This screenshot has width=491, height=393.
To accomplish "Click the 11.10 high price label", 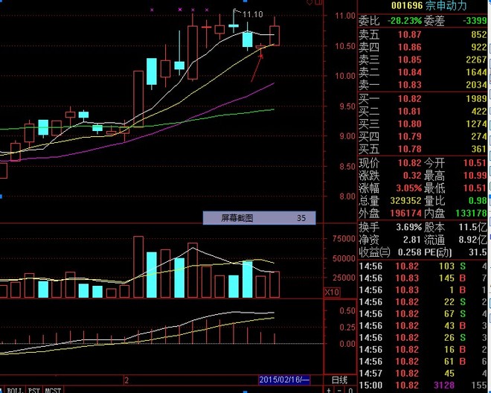I will pyautogui.click(x=253, y=14).
